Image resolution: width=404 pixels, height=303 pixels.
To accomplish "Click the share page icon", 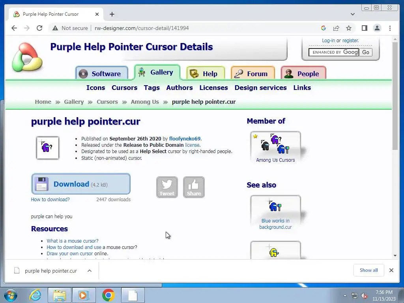I will click(x=336, y=28).
